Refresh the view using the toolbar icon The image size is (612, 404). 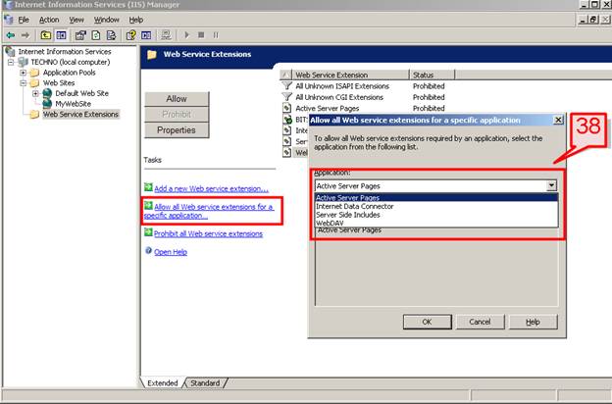pyautogui.click(x=96, y=35)
